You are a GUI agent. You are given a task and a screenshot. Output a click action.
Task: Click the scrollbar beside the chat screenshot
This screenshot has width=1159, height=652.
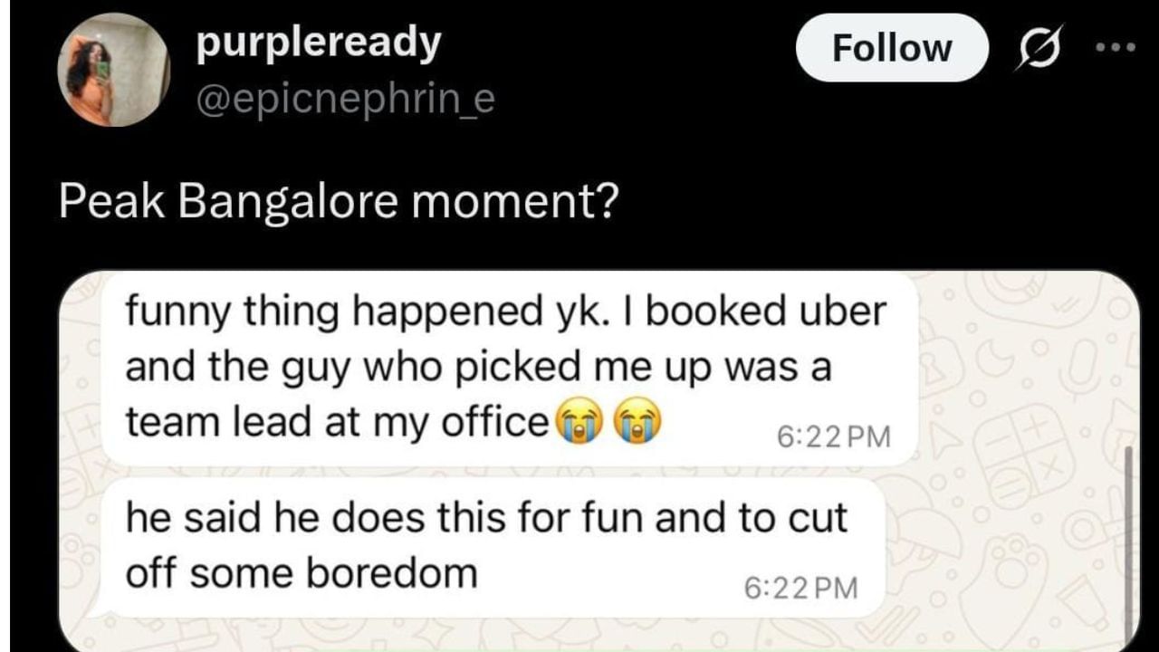[x=1127, y=543]
